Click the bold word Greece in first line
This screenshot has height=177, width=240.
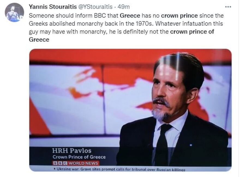pyautogui.click(x=130, y=16)
